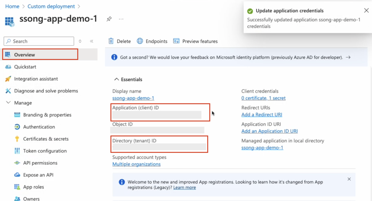Navigate to Home breadcrumb

tap(12, 6)
